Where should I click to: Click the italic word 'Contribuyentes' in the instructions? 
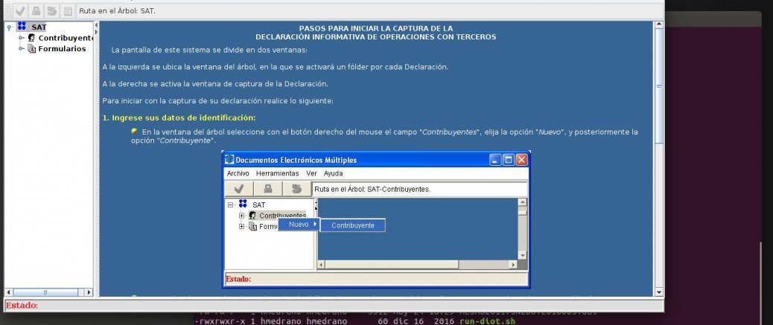tap(450, 132)
